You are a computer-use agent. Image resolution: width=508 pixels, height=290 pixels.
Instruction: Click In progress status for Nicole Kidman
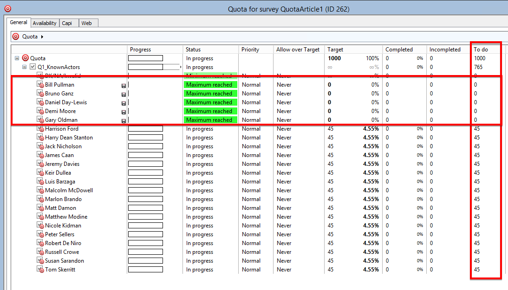[200, 226]
